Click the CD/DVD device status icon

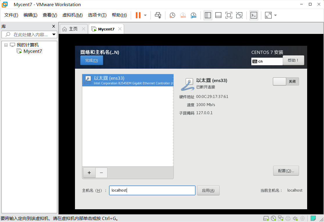coord(273,218)
